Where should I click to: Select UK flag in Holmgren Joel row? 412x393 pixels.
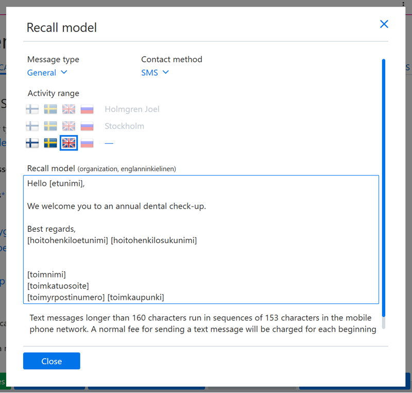(68, 109)
